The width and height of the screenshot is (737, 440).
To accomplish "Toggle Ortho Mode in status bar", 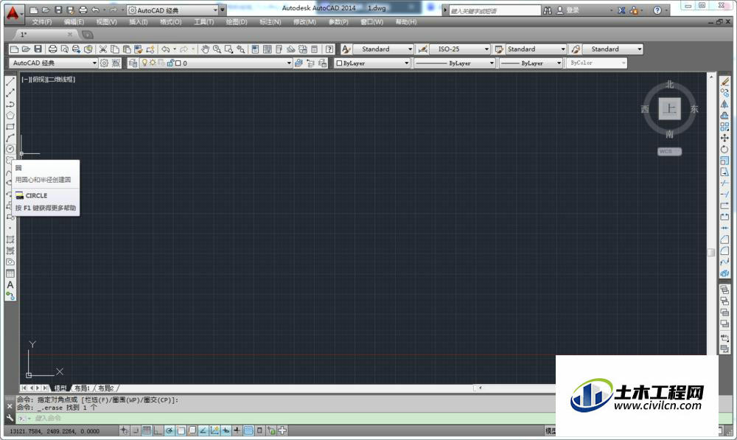I will [158, 430].
